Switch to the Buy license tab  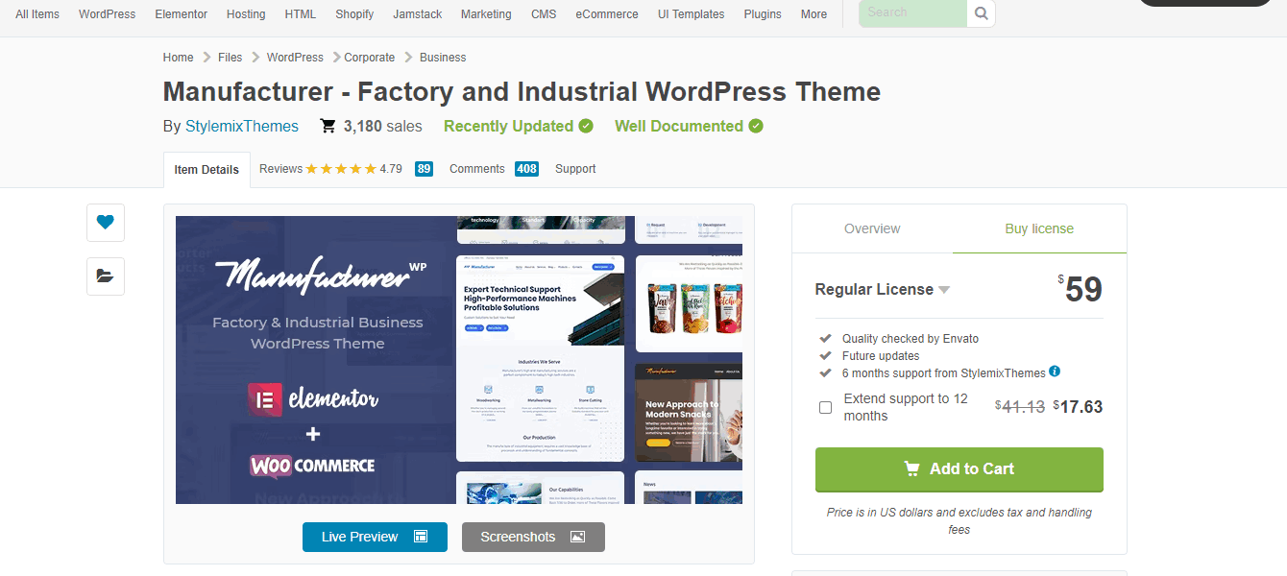pos(1038,228)
